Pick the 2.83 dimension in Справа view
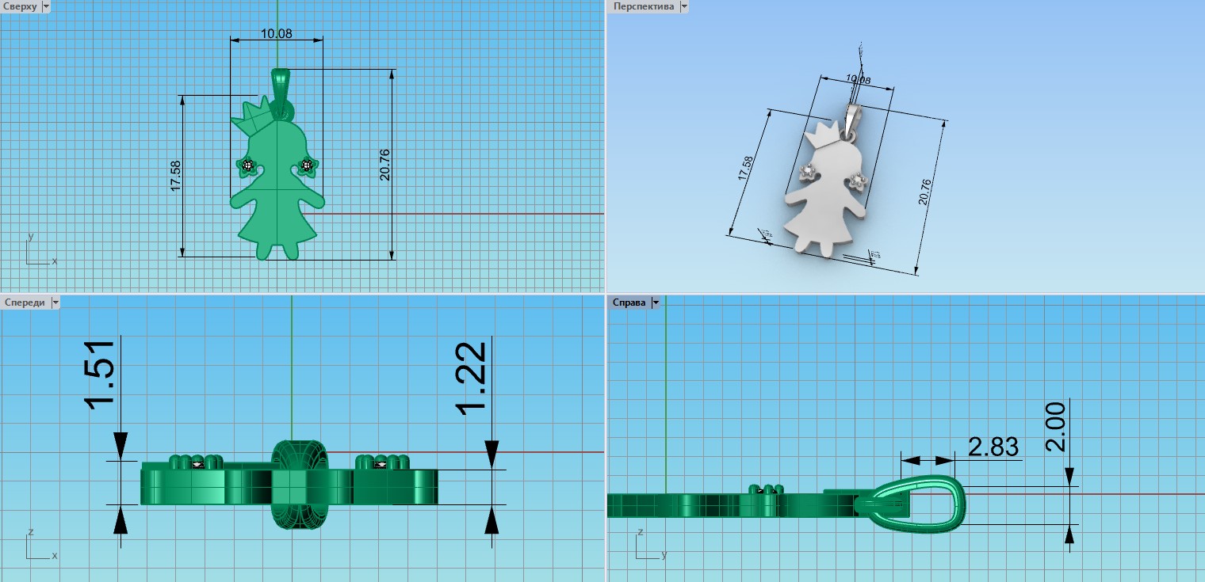Screen dimensions: 1205x582 [993, 447]
